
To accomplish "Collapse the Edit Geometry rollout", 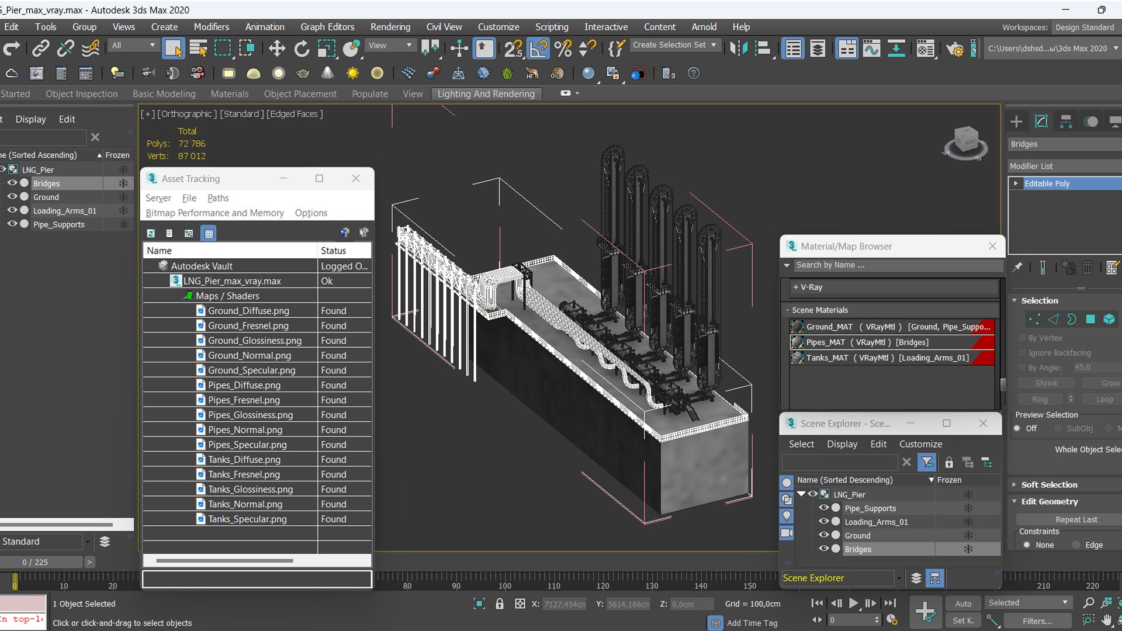I will point(1050,501).
